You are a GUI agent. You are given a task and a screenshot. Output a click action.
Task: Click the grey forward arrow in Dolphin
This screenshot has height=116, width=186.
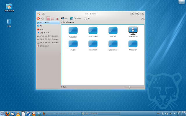43,19
